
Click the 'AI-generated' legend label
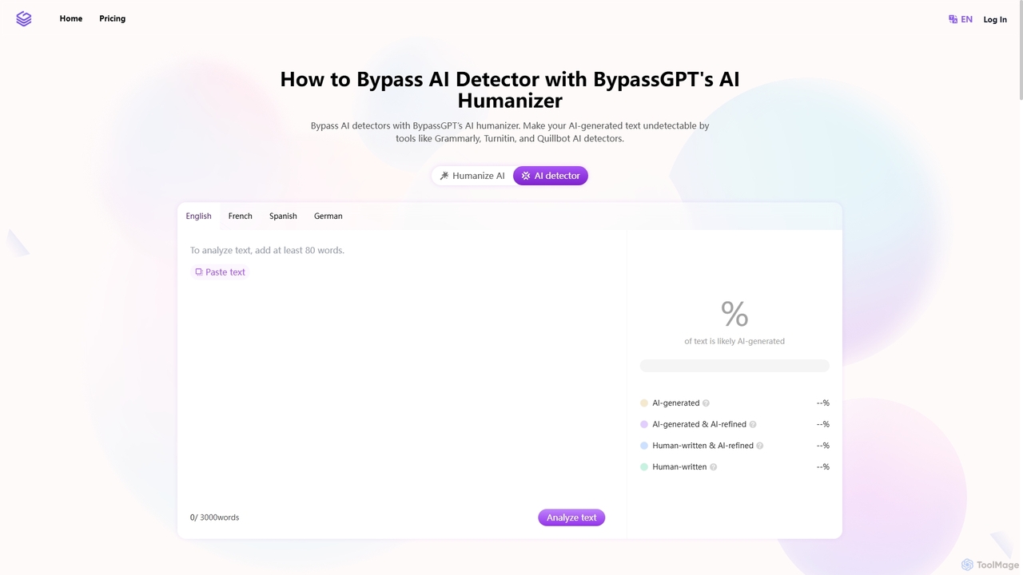click(676, 403)
